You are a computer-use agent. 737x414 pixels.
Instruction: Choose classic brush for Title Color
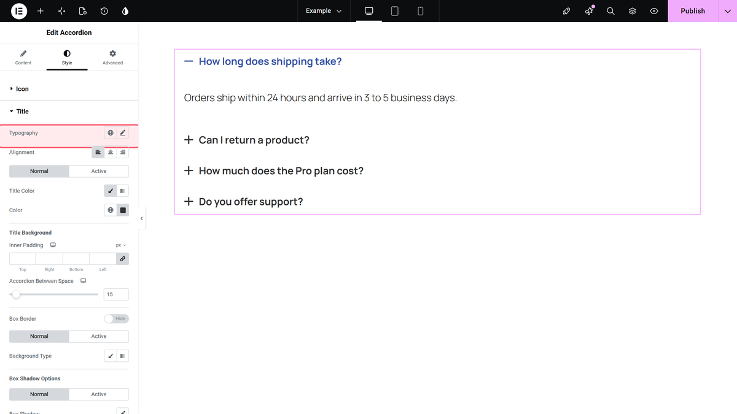pos(111,191)
